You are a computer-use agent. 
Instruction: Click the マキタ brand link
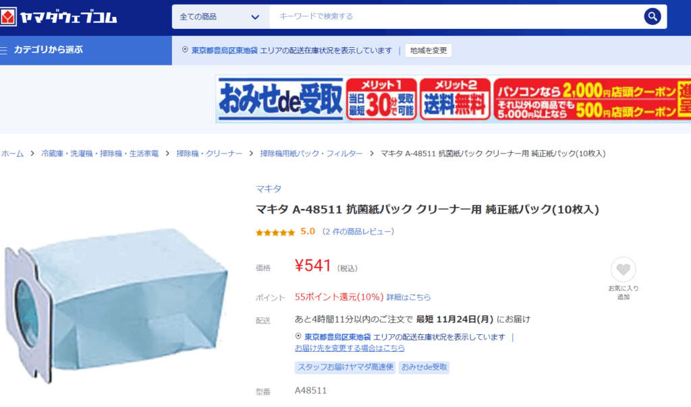coord(269,189)
